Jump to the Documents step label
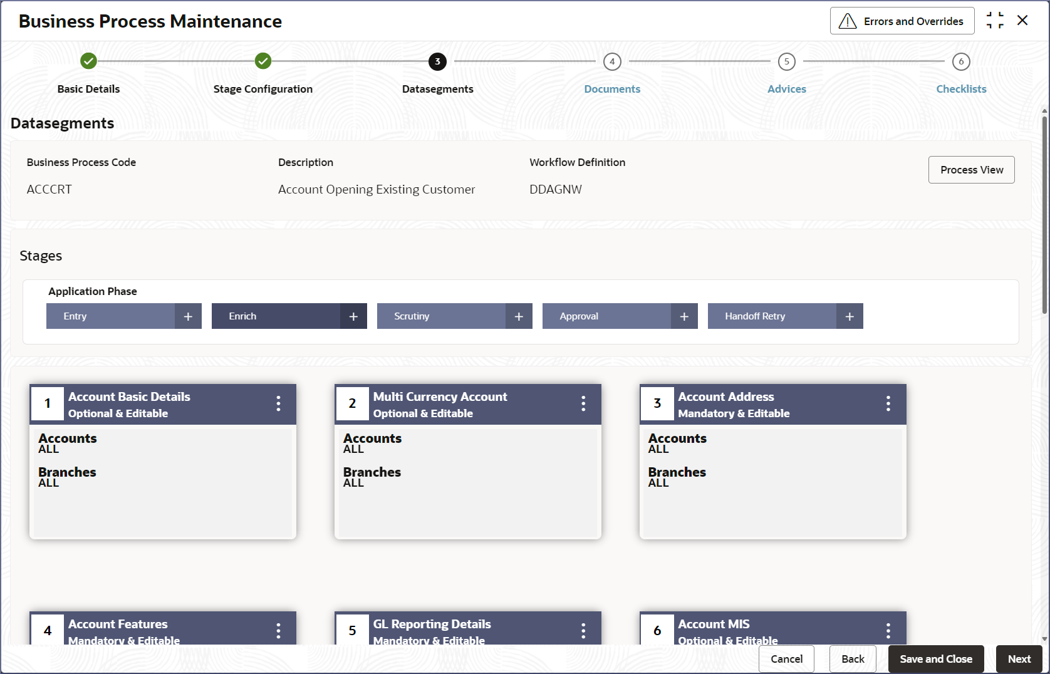The width and height of the screenshot is (1050, 674). click(x=612, y=89)
